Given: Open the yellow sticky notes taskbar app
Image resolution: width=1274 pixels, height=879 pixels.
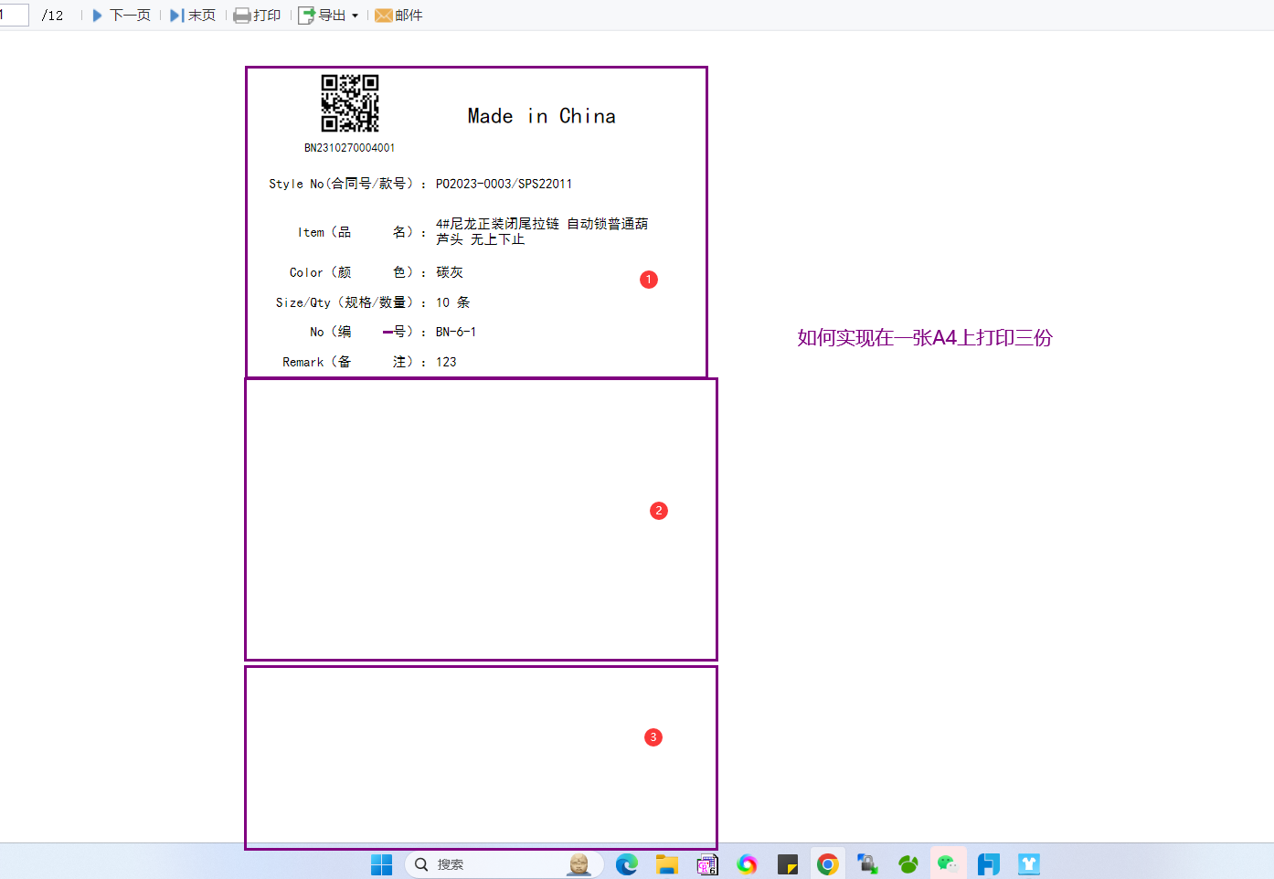Looking at the screenshot, I should click(788, 864).
